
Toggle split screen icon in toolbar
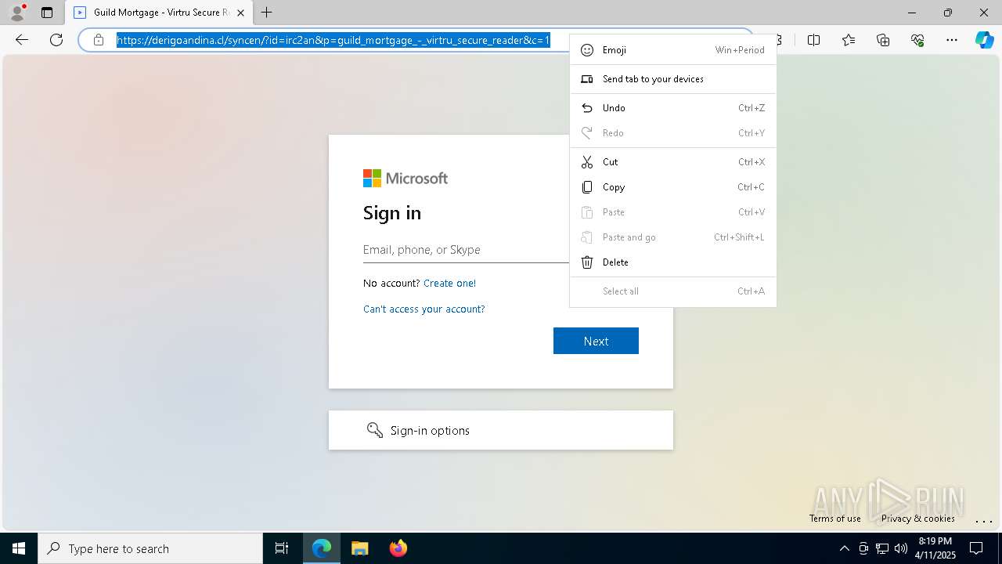click(x=814, y=40)
